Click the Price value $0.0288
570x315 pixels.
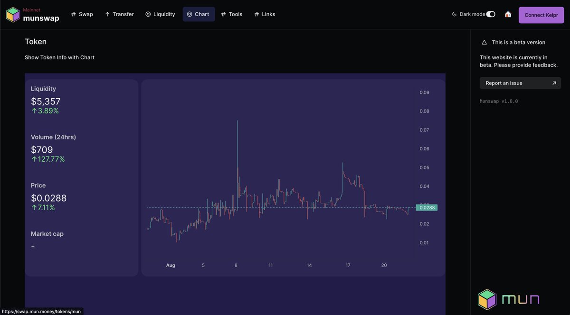pyautogui.click(x=48, y=198)
